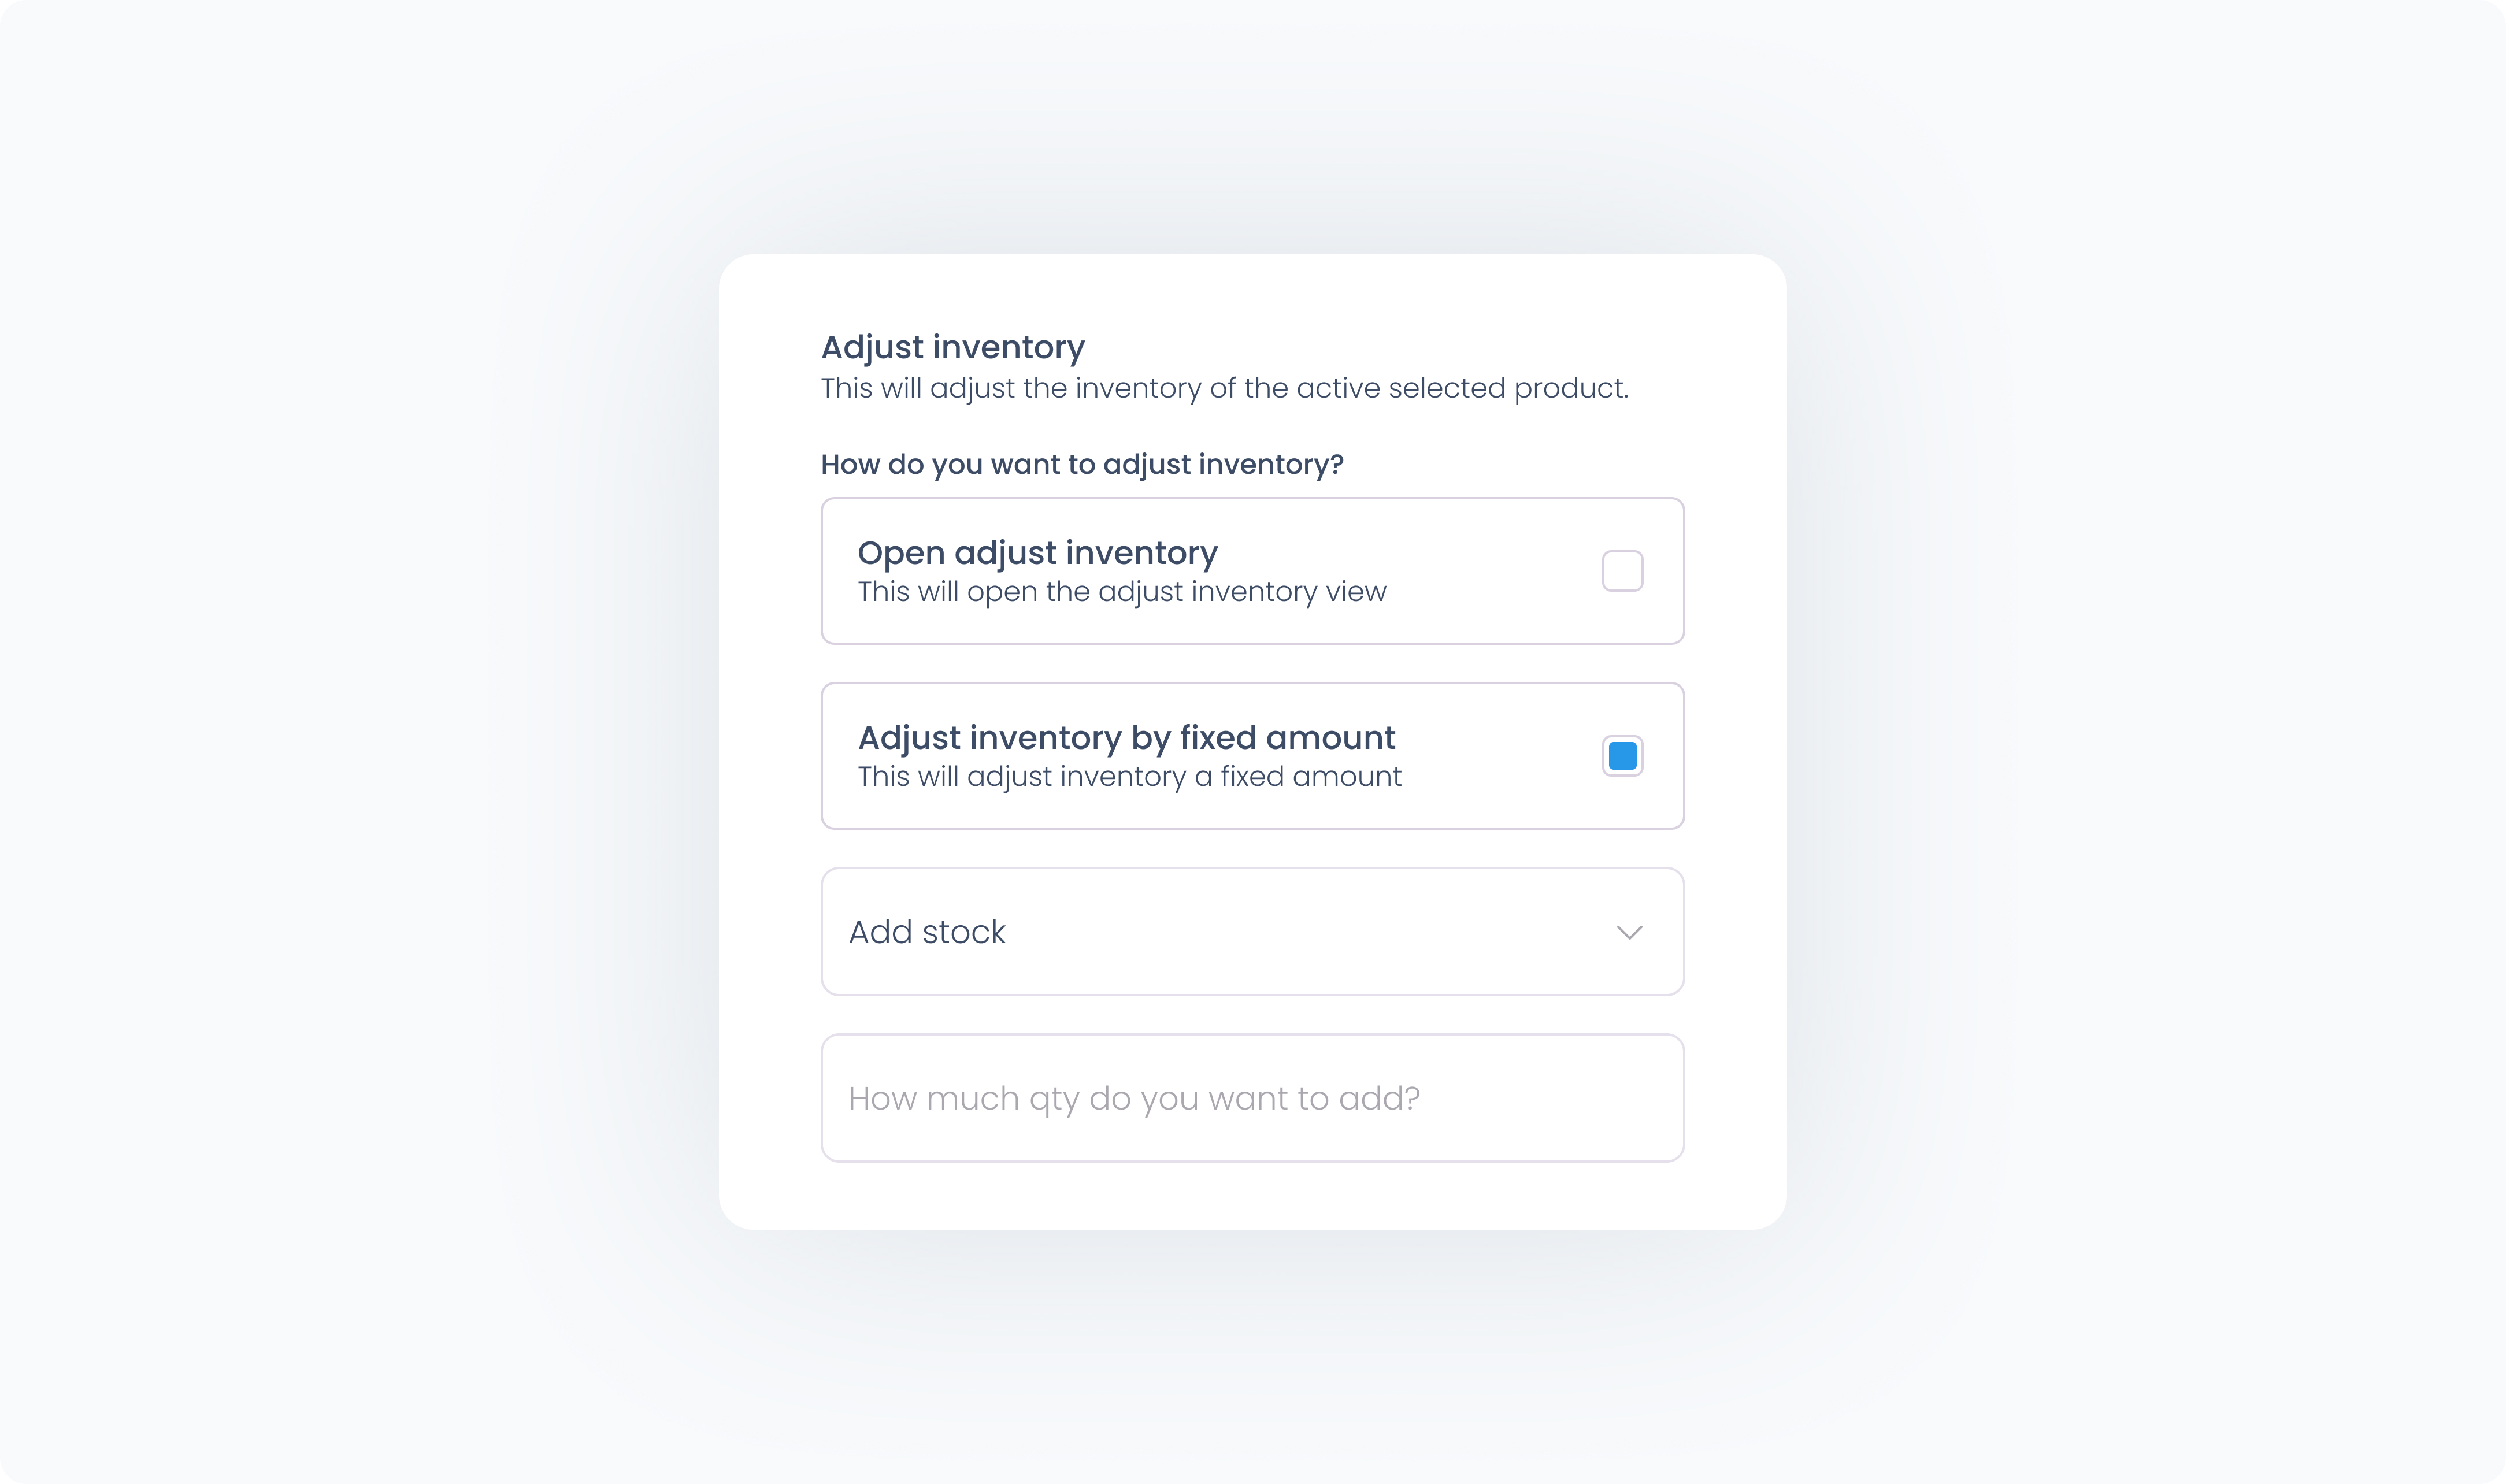2506x1484 pixels.
Task: Click "This will adjust inventory a fixed amount"
Action: (x=1129, y=777)
